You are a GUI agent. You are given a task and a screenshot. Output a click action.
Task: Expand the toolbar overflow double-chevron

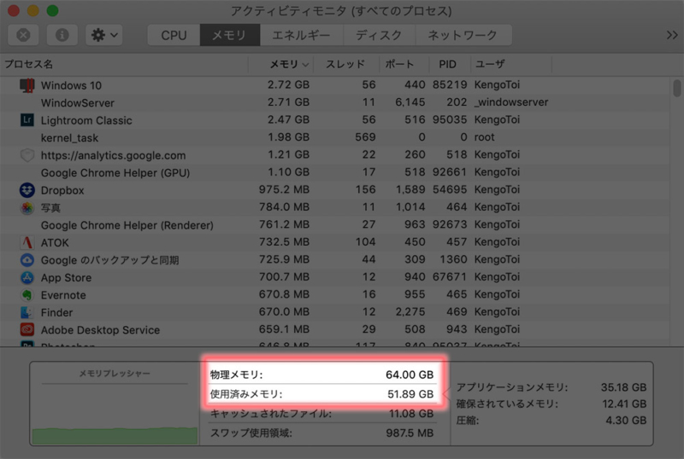(x=672, y=35)
